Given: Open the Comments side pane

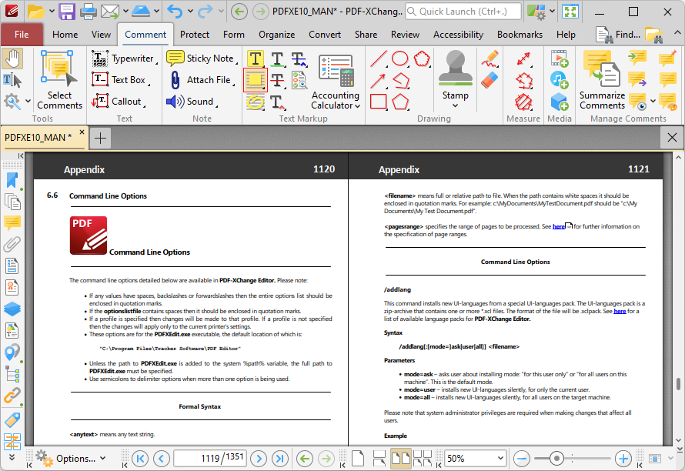Looking at the screenshot, I should [12, 223].
